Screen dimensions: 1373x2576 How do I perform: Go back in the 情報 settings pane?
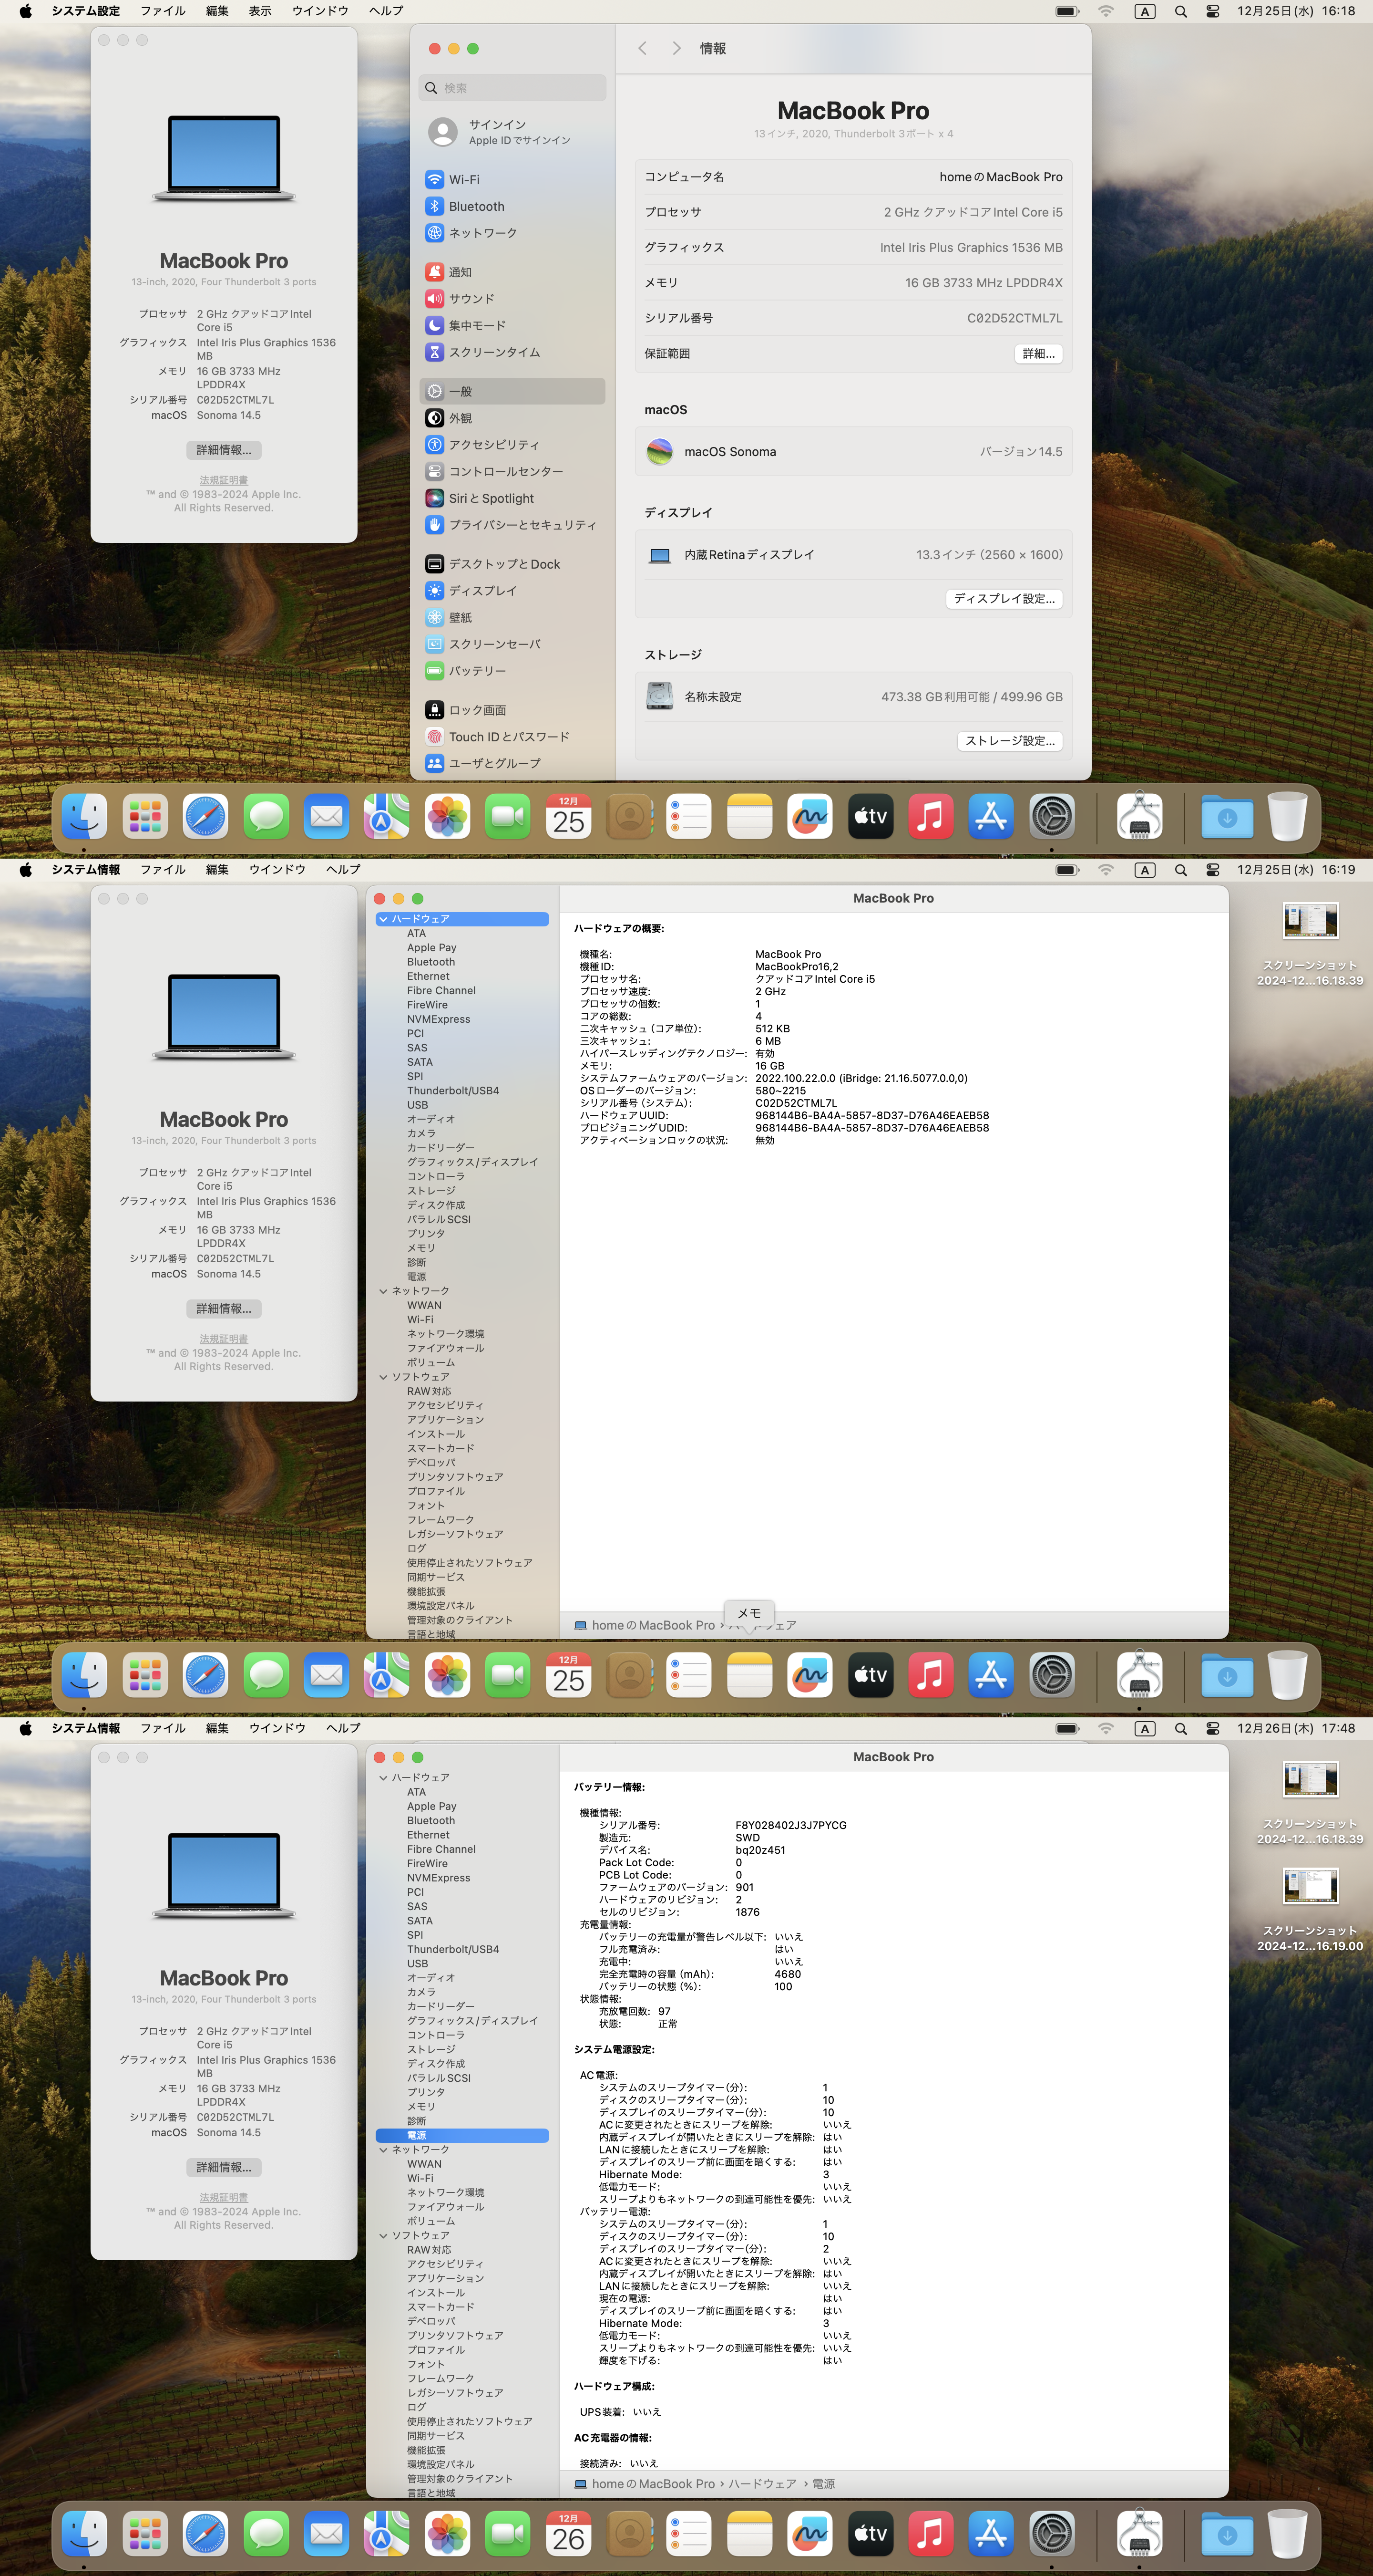pyautogui.click(x=643, y=48)
